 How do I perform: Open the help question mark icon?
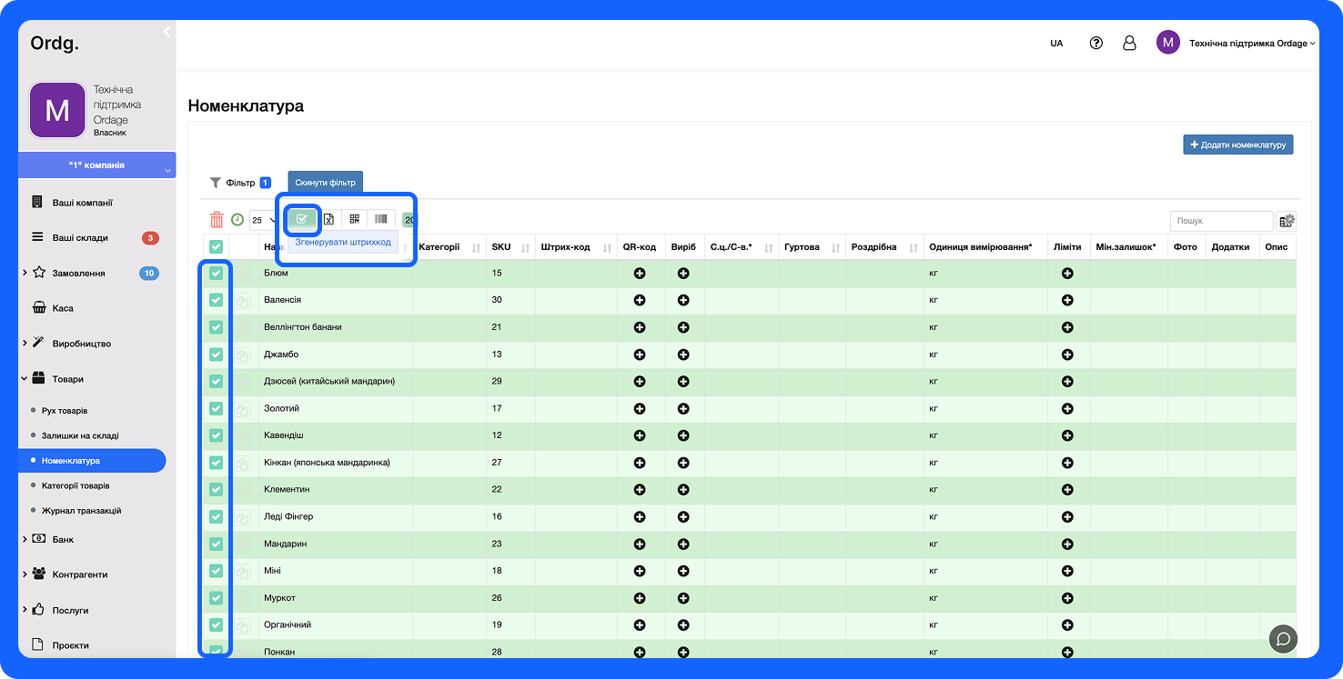pos(1096,43)
